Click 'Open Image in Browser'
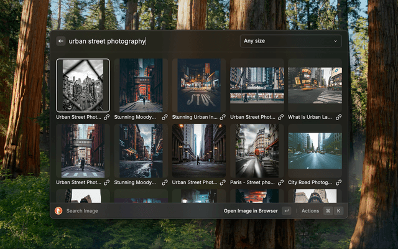This screenshot has width=398, height=249. 251,211
